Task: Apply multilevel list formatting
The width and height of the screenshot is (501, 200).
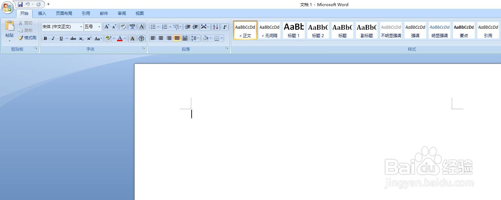Action: tap(177, 27)
